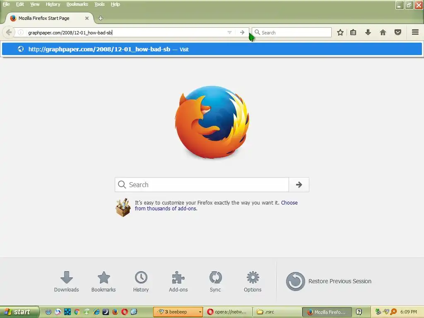Expand the address bar history dropdown
This screenshot has width=424, height=318.
[229, 32]
